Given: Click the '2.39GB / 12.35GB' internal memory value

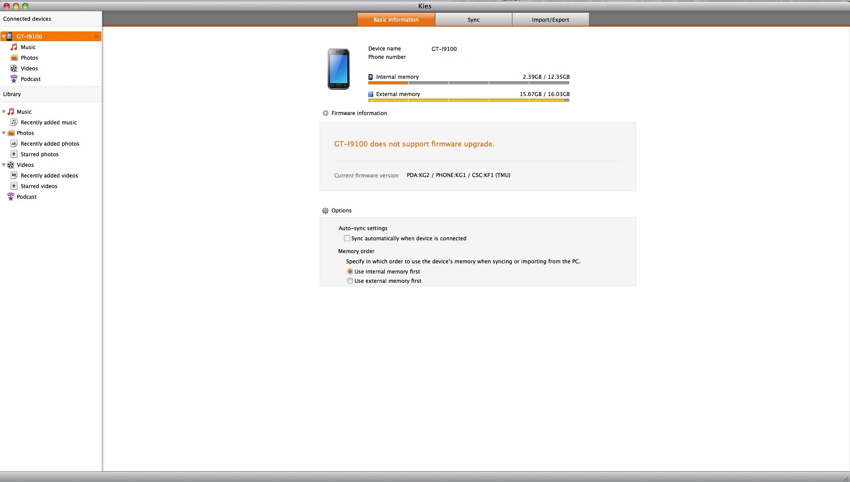Looking at the screenshot, I should (x=546, y=77).
